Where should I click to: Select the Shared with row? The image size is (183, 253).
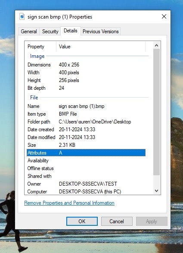[x=86, y=176]
